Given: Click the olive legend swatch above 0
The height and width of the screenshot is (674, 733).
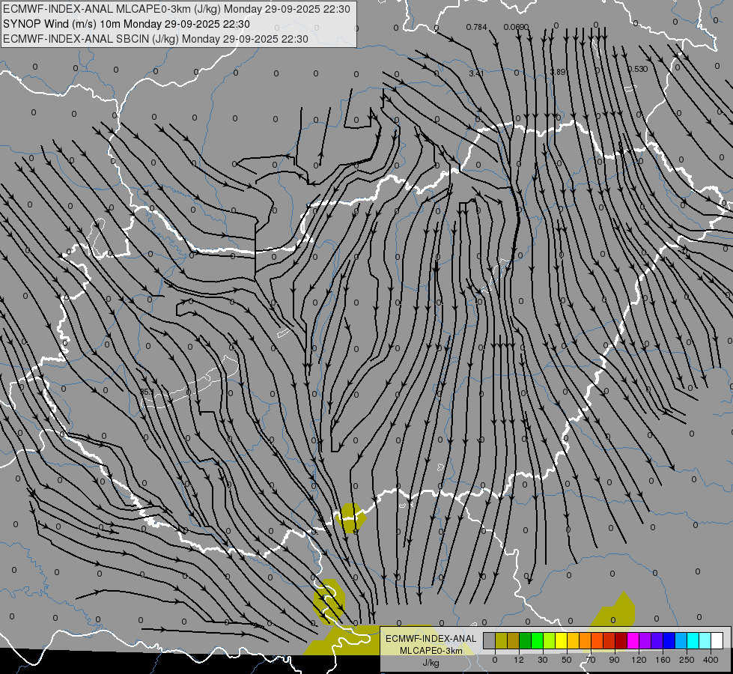Looking at the screenshot, I should [501, 640].
